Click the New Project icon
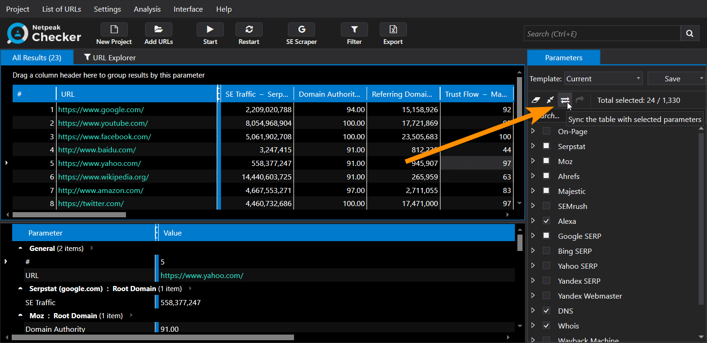707x343 pixels. [x=114, y=30]
